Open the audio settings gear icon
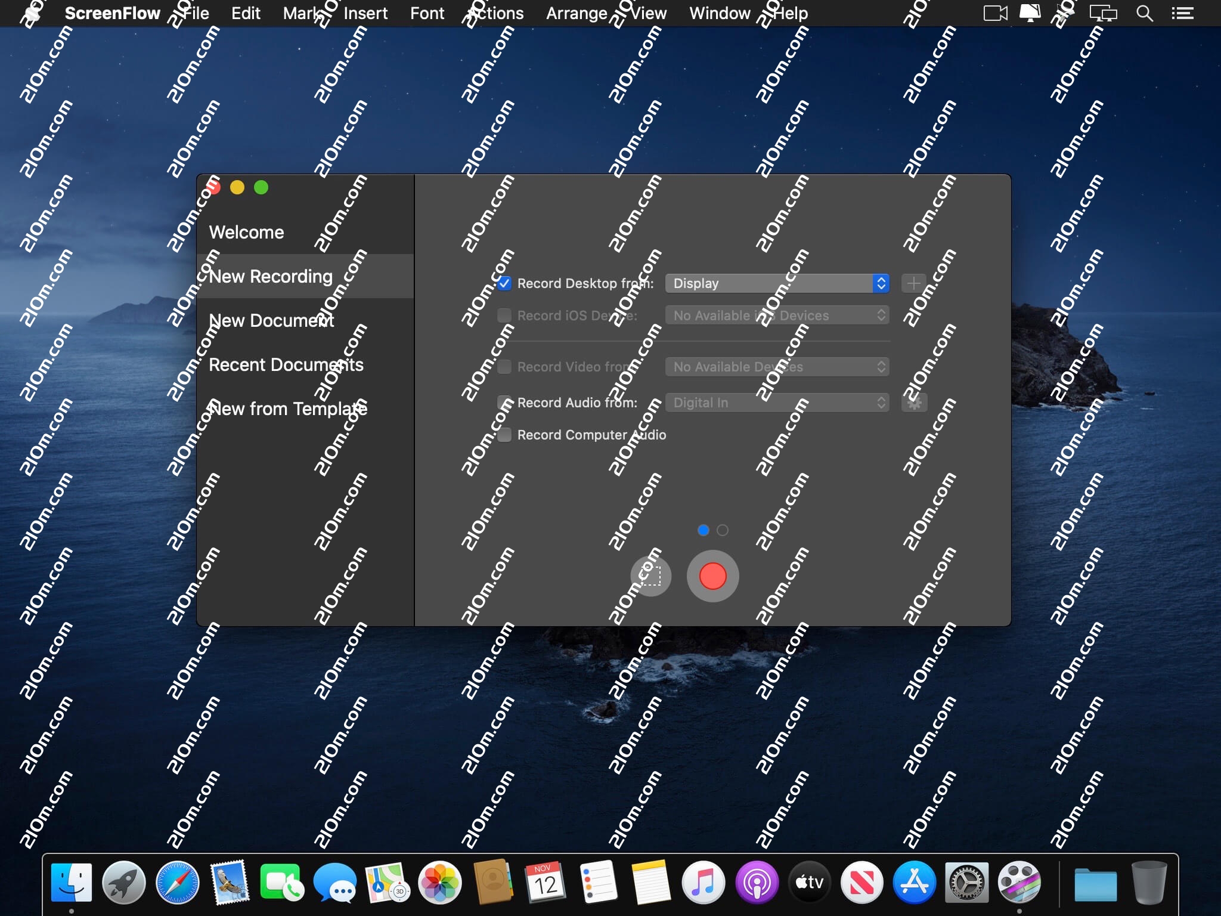1221x916 pixels. tap(913, 403)
